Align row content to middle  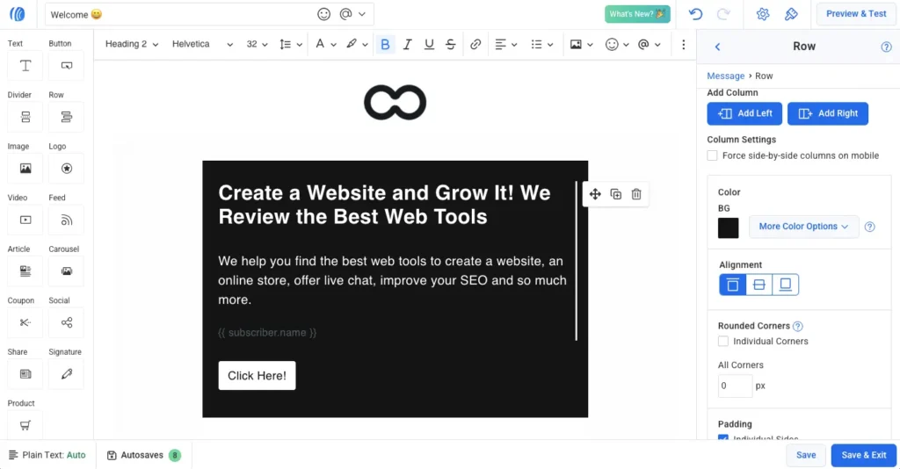click(758, 285)
